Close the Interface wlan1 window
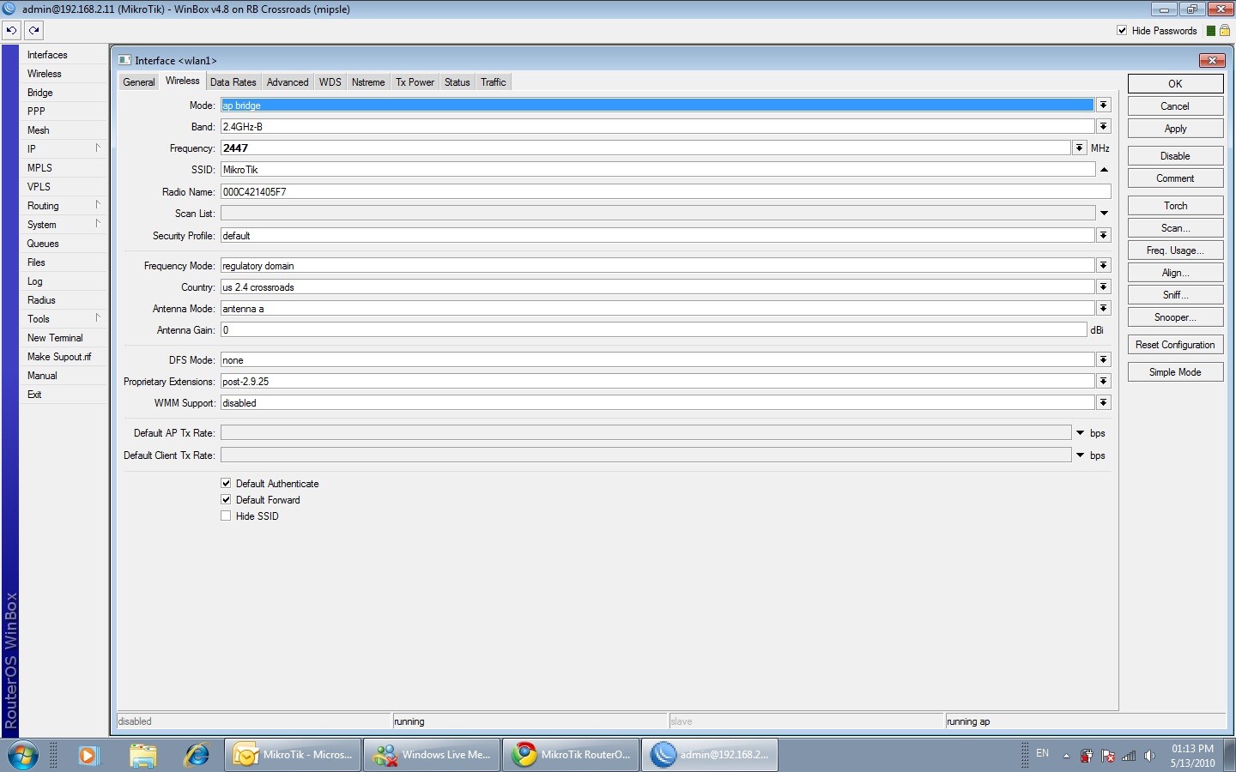Image resolution: width=1236 pixels, height=772 pixels. [1212, 60]
